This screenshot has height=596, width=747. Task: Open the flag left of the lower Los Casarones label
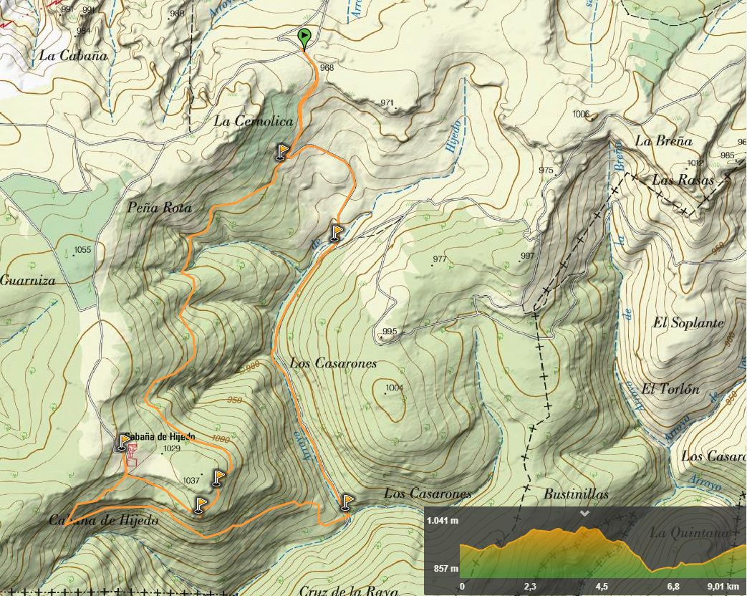[347, 502]
